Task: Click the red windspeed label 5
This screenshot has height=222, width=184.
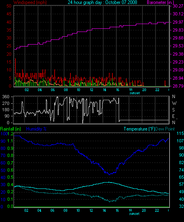Action: 10,78
